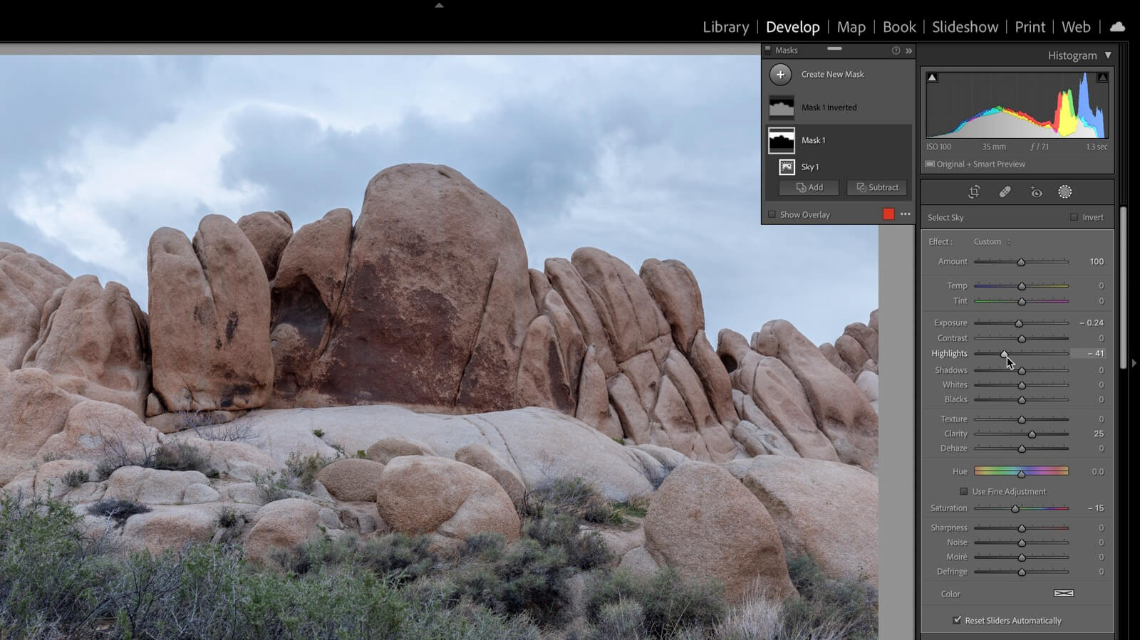Image resolution: width=1140 pixels, height=640 pixels.
Task: Select the Crop overlay tool
Action: pos(974,192)
